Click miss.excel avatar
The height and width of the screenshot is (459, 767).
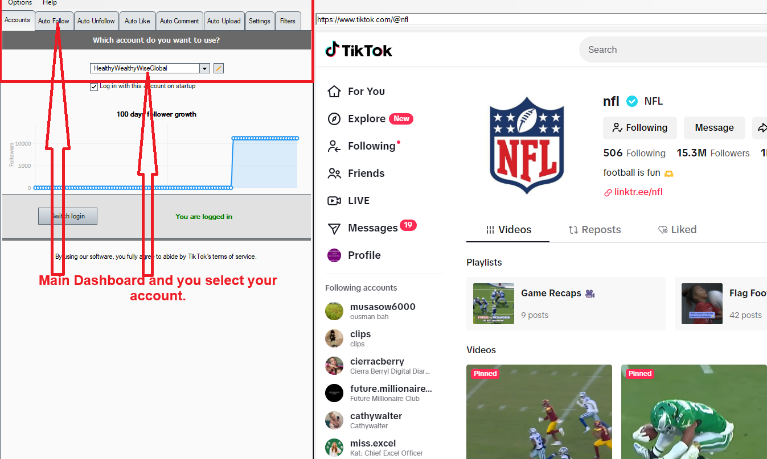(x=334, y=448)
